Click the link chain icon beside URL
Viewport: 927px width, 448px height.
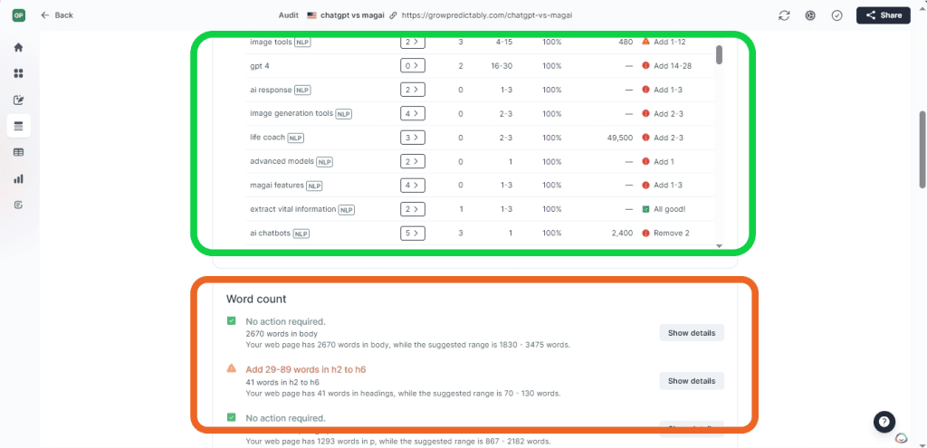tap(394, 15)
